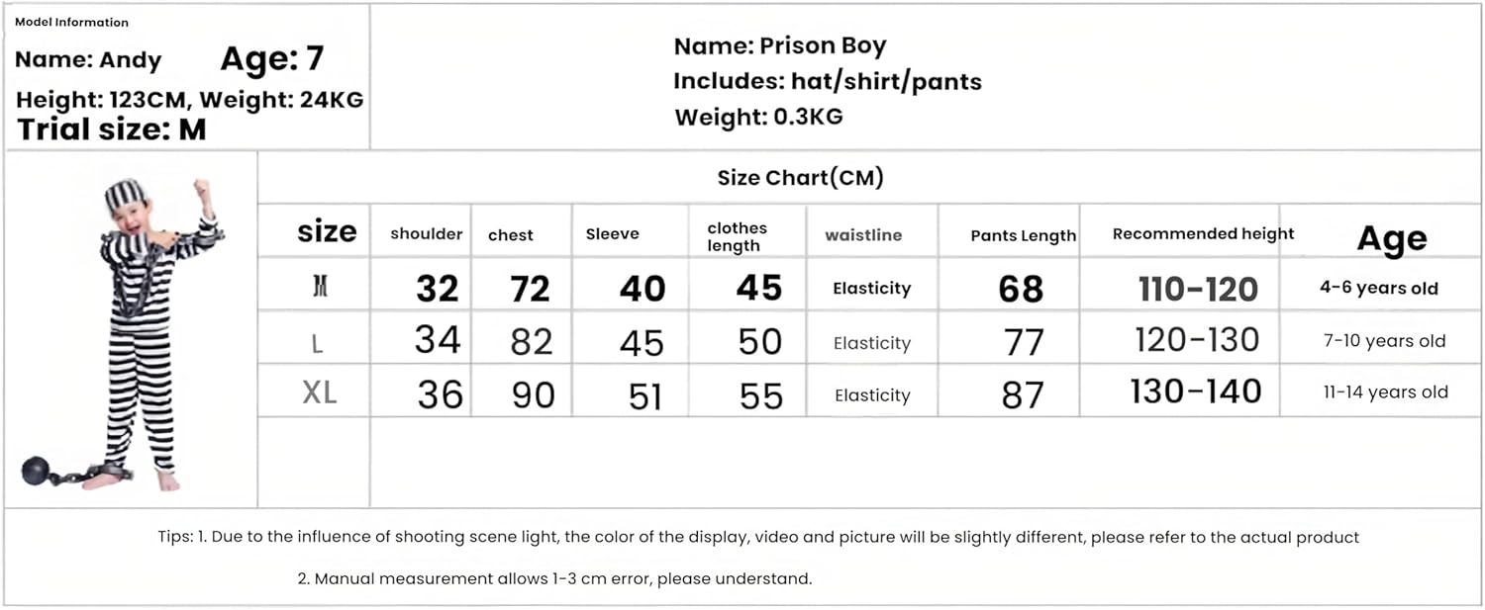1485x610 pixels.
Task: Click the black ball and chain prop
Action: 40,471
